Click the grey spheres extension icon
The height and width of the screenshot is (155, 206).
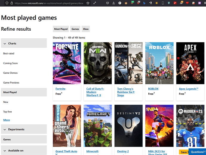click(x=150, y=3)
